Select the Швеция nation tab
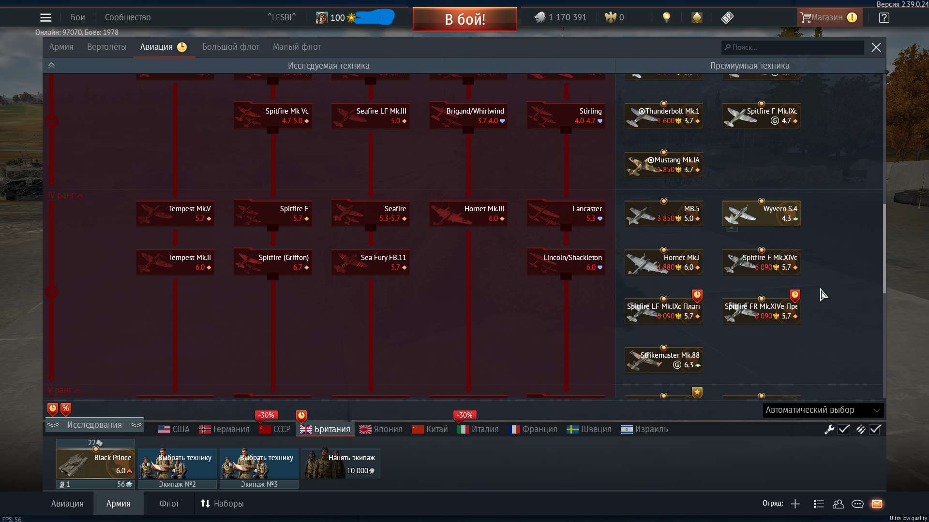Screen dimensions: 929x522 [589, 429]
